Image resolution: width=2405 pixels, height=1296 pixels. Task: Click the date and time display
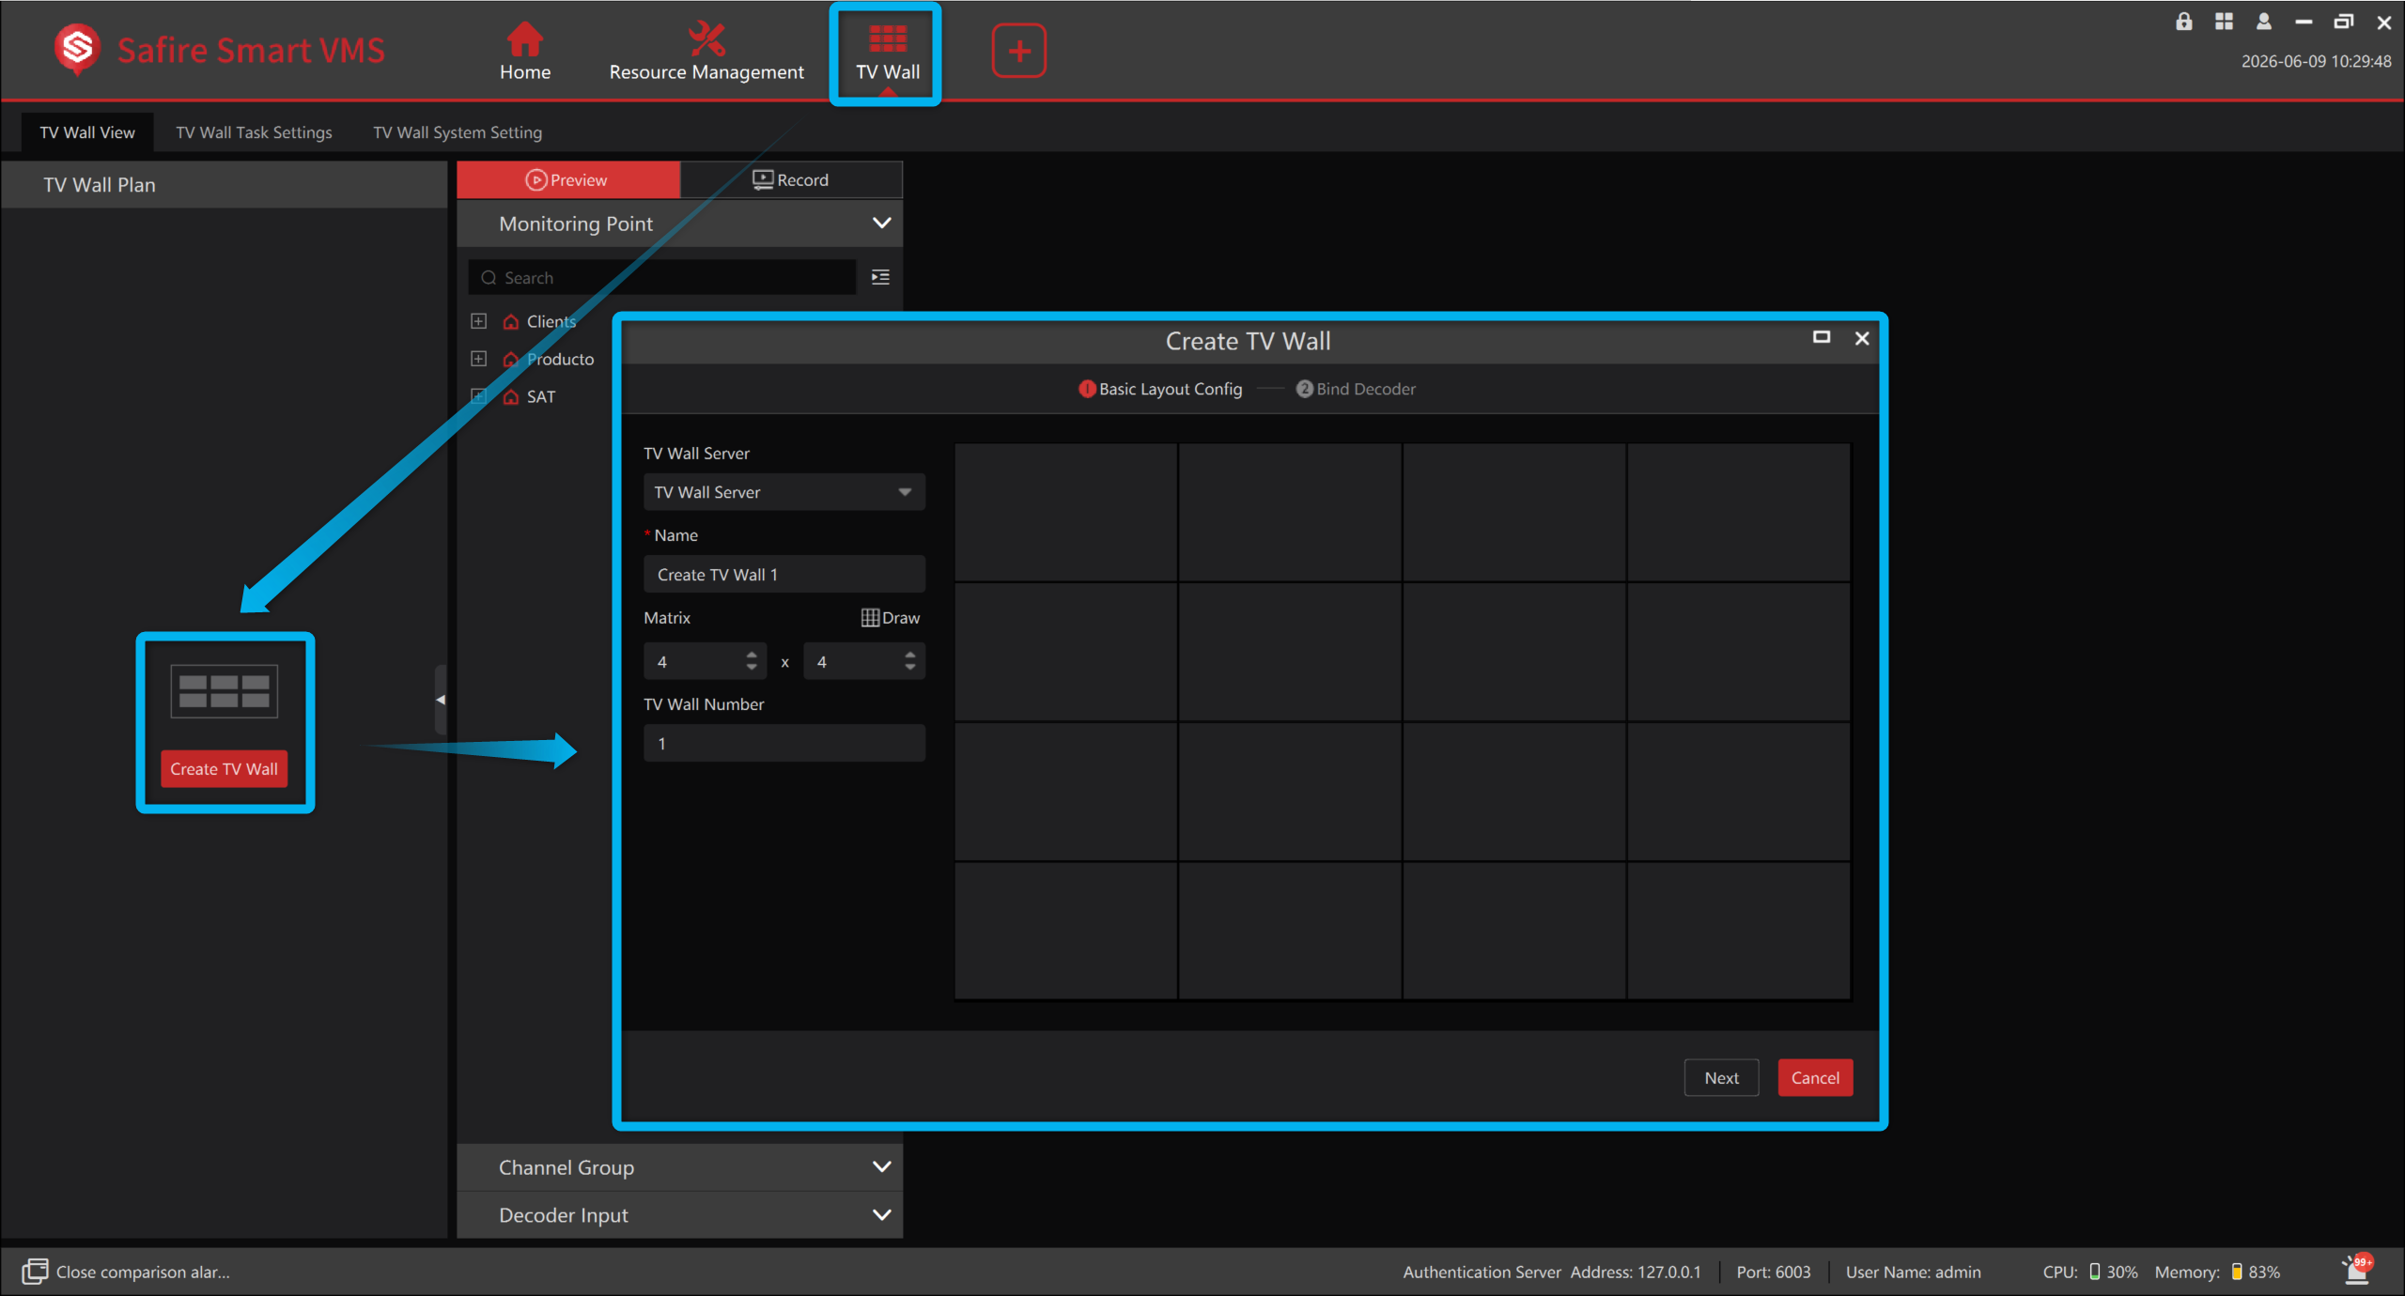point(2316,61)
